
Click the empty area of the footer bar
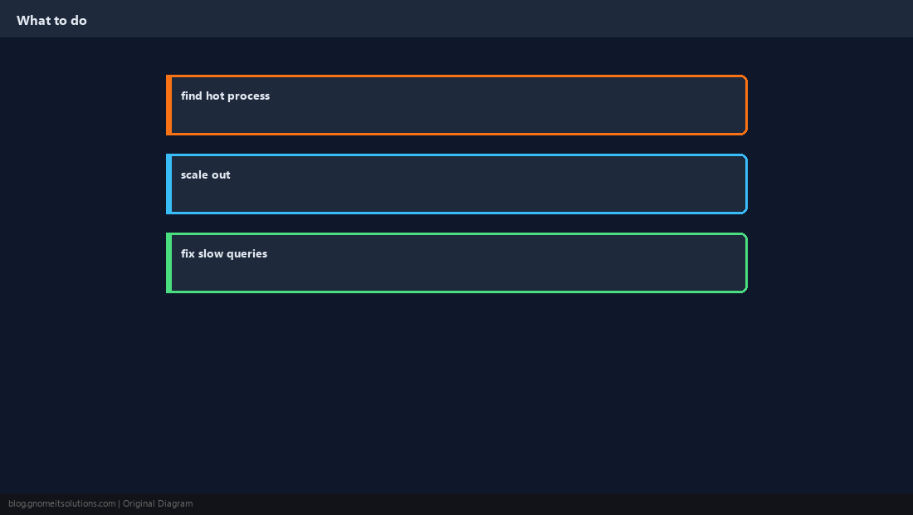click(x=553, y=504)
